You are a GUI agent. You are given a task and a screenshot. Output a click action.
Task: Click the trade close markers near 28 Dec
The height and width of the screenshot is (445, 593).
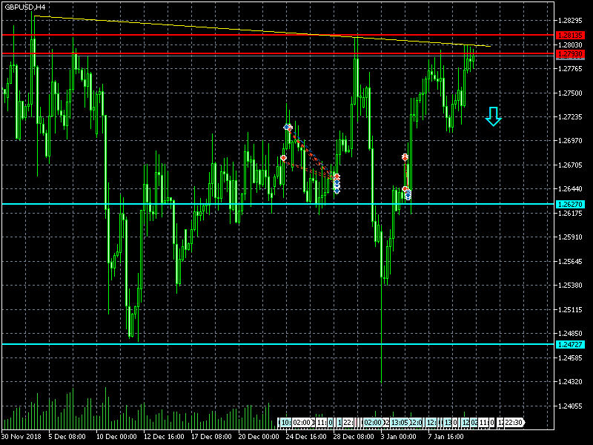click(x=337, y=183)
